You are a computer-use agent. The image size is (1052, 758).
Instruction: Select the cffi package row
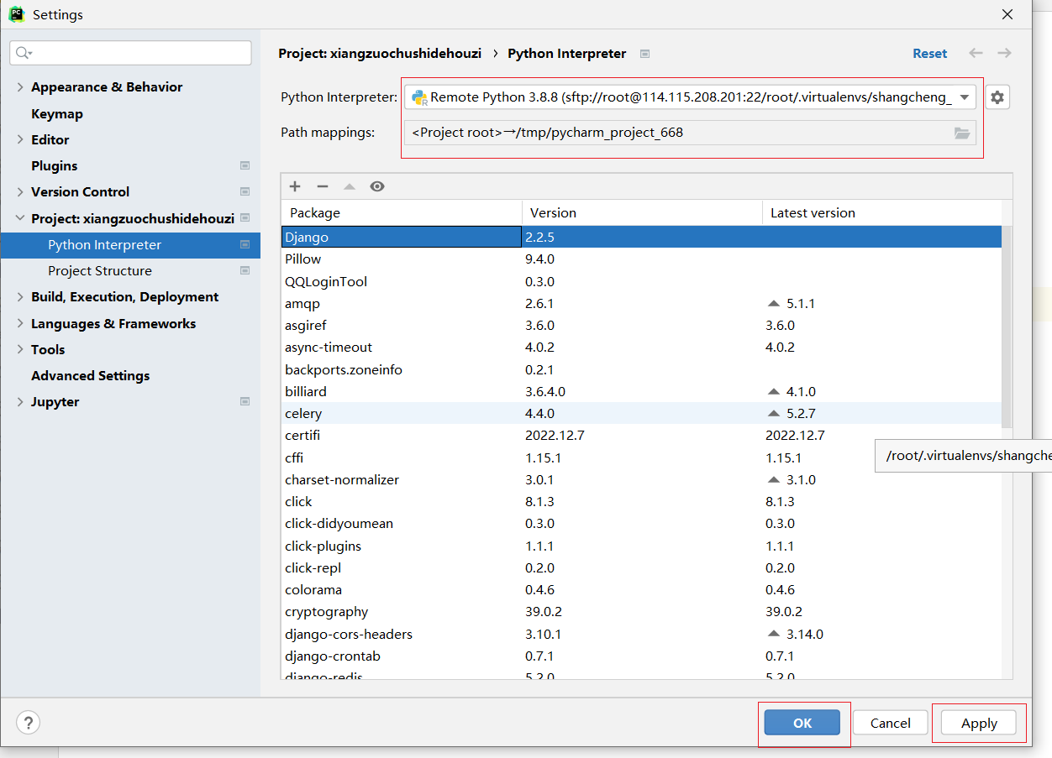(x=641, y=457)
